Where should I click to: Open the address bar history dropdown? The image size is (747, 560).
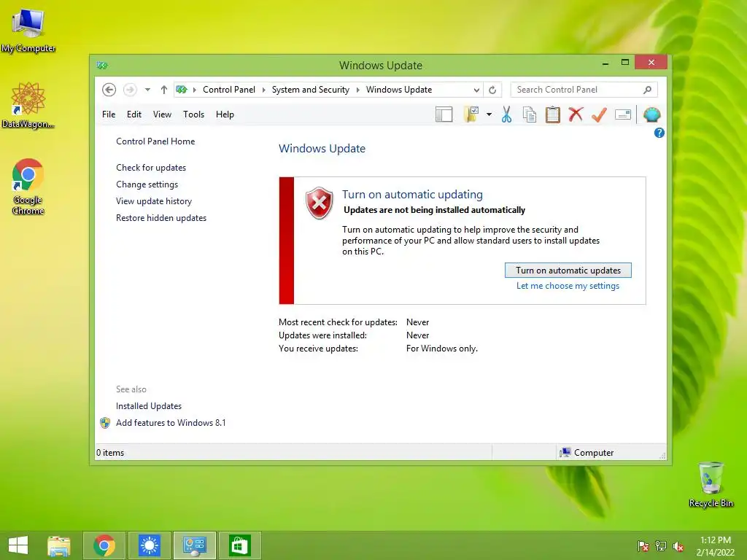click(x=476, y=90)
